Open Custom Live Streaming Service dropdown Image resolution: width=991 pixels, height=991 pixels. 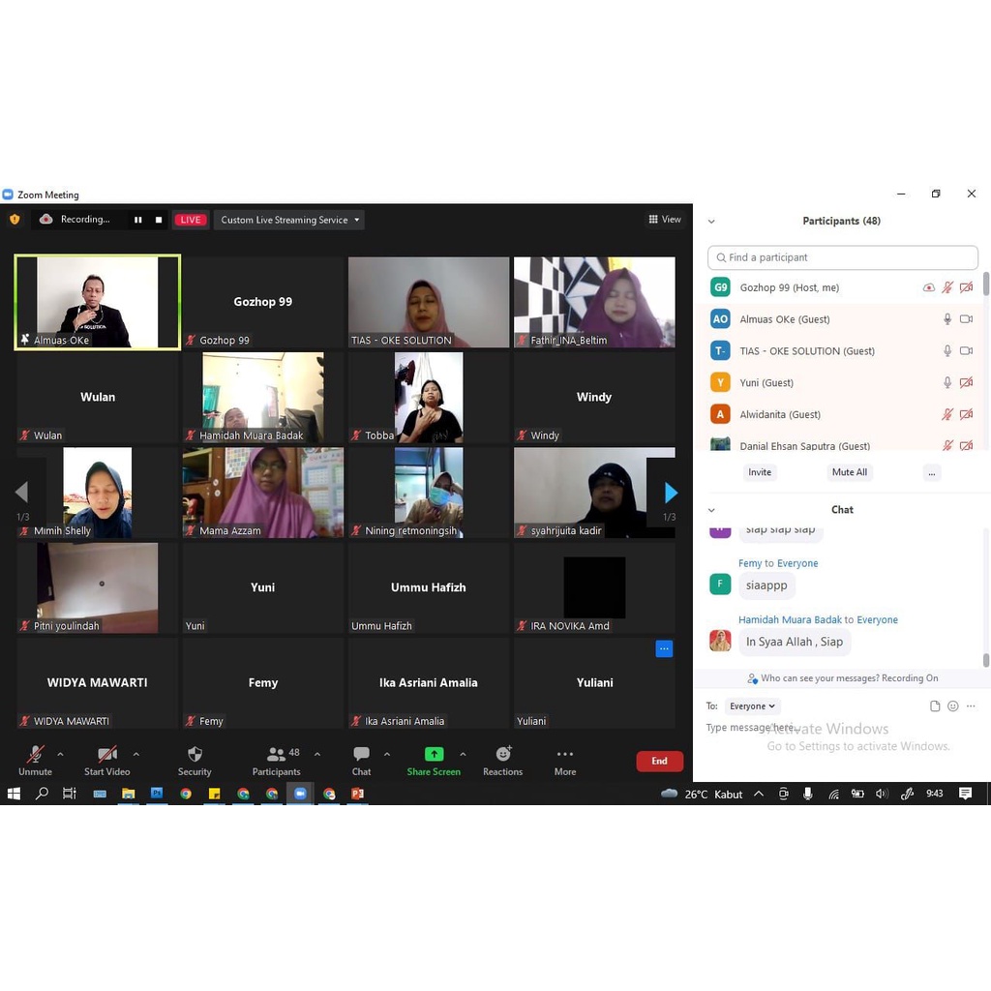(288, 220)
